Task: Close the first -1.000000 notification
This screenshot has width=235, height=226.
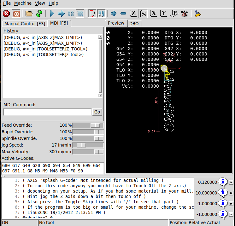Action: point(231,204)
